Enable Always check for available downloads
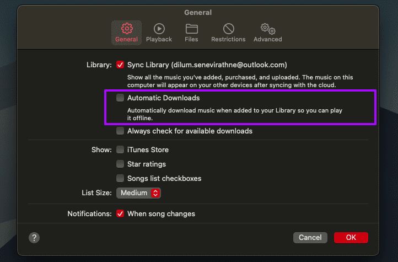The image size is (398, 262). pos(120,131)
